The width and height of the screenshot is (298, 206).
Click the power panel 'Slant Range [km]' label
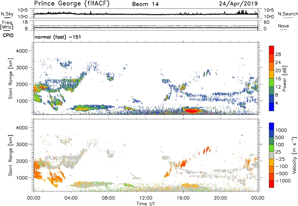(10, 78)
